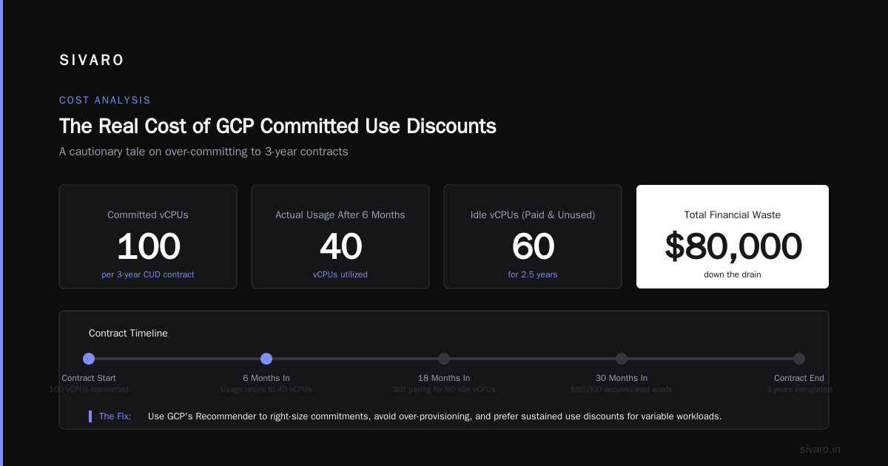
Task: Click the Contract Timeline heading
Action: pos(128,334)
